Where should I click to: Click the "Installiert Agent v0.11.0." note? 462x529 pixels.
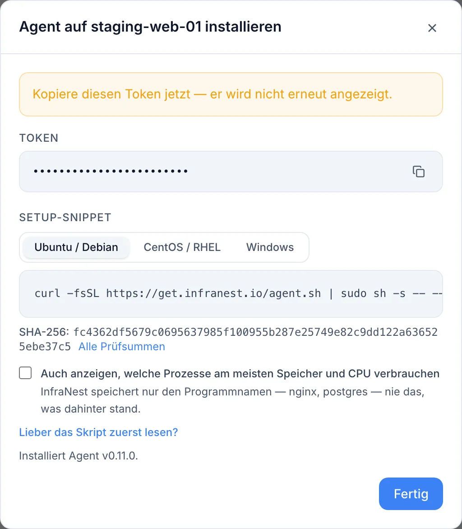pos(78,456)
